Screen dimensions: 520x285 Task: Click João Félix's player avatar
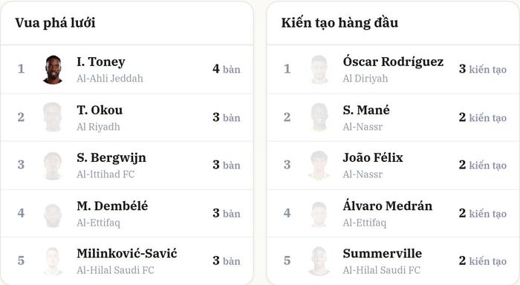(x=319, y=166)
